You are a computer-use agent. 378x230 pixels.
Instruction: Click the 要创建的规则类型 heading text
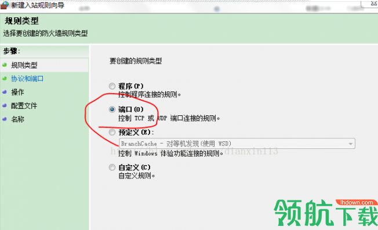(x=136, y=61)
